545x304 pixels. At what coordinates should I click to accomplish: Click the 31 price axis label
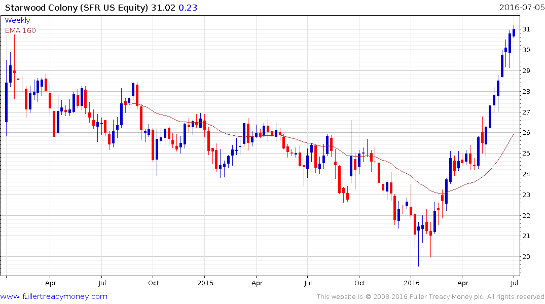526,29
